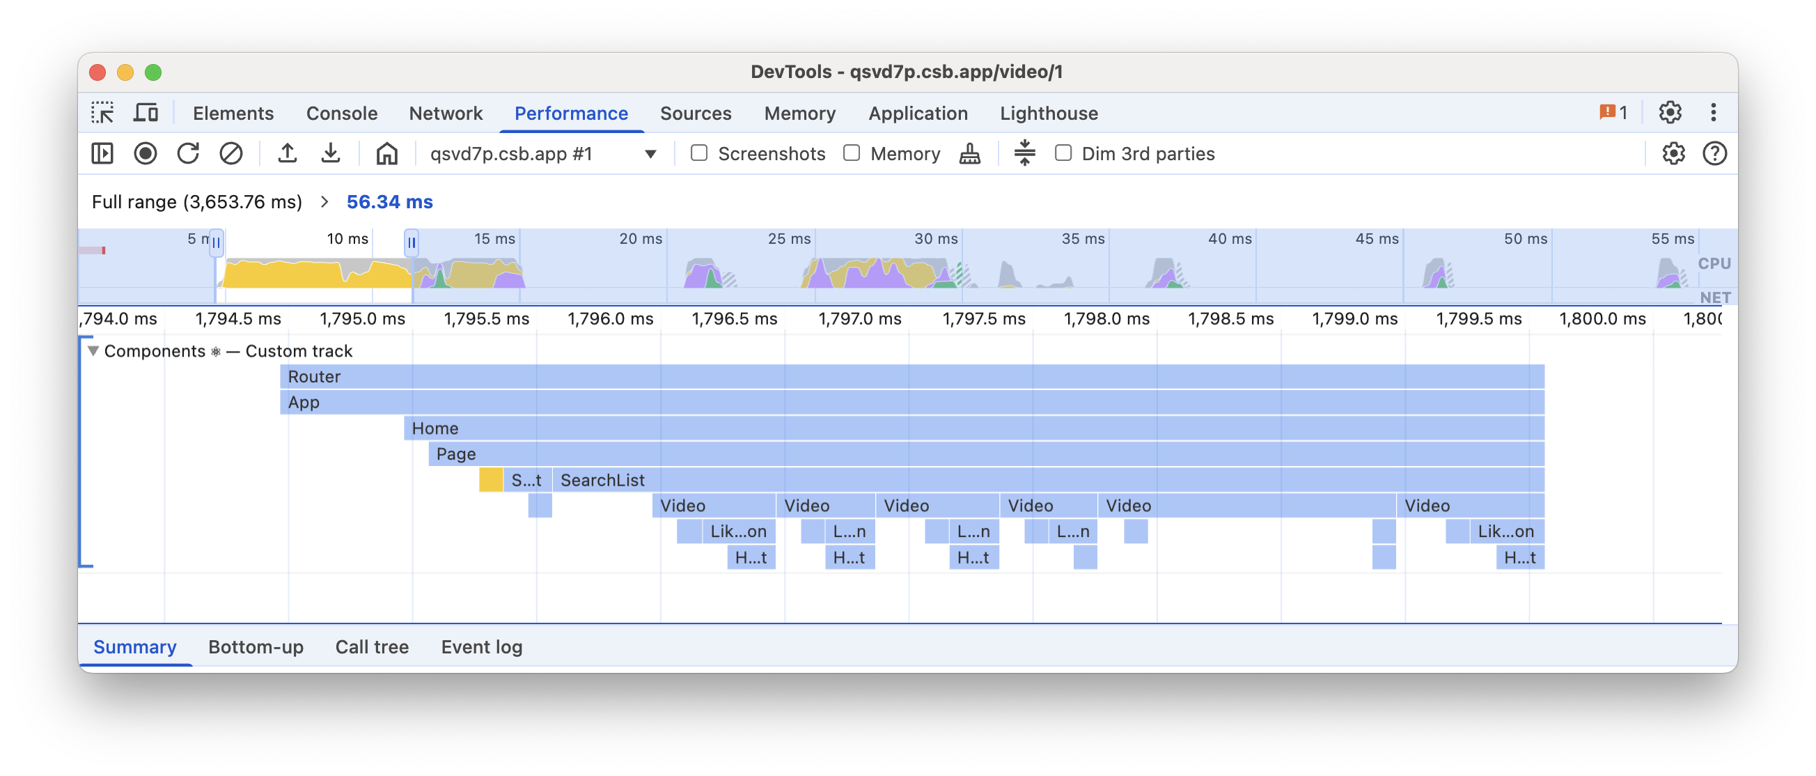Screen dimensions: 1816x776
Task: Record and reload the page
Action: pos(188,154)
